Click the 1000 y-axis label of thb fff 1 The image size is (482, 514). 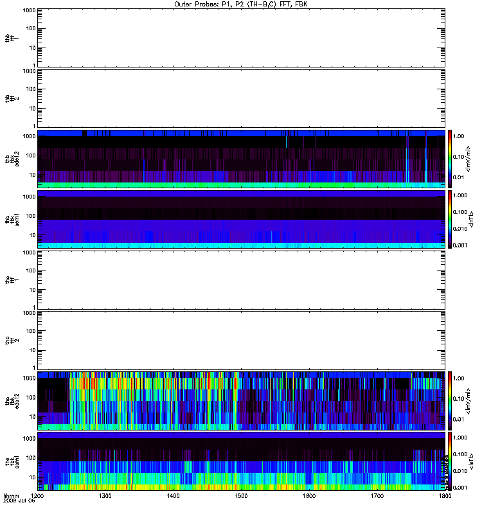tap(30, 10)
